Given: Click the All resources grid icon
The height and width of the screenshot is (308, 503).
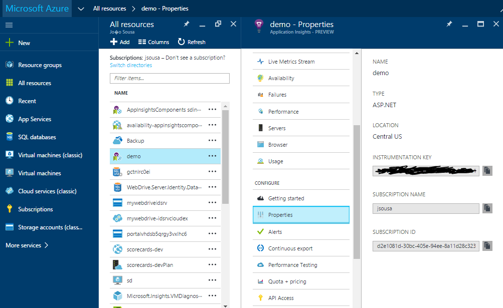Looking at the screenshot, I should [10, 83].
